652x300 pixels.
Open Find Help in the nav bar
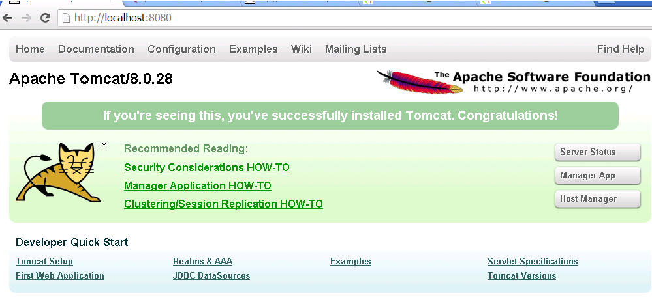point(621,49)
